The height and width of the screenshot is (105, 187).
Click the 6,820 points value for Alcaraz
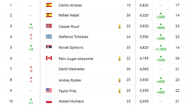pos(144,5)
